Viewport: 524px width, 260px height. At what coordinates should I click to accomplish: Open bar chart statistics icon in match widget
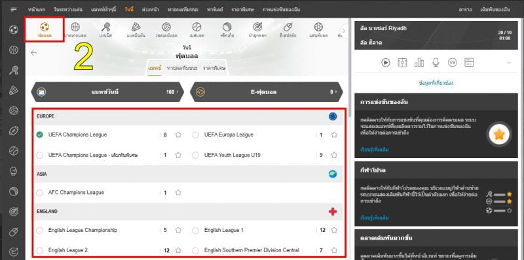419,62
